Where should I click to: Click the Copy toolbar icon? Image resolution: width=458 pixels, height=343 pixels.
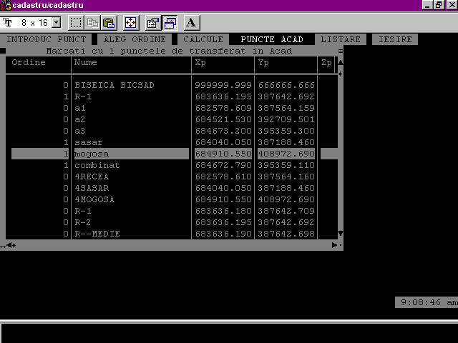click(x=92, y=22)
